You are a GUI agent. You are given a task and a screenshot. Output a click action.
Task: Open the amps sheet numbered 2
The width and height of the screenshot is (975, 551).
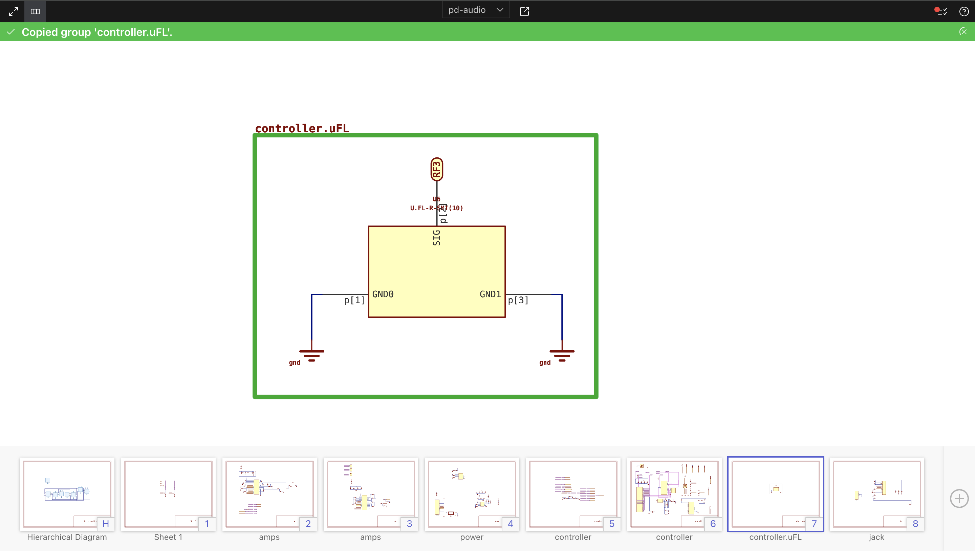click(269, 493)
